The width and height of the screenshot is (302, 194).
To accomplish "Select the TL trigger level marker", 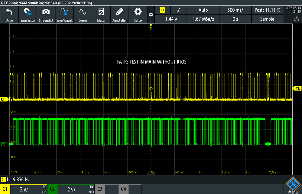I will click(297, 88).
